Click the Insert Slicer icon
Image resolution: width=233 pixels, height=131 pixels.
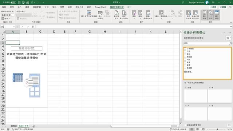coord(89,13)
